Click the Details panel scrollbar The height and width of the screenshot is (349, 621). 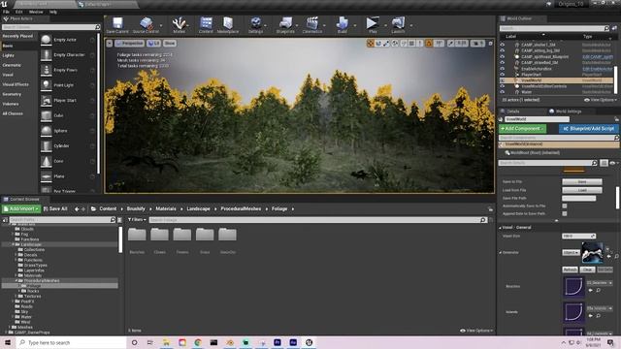617,197
